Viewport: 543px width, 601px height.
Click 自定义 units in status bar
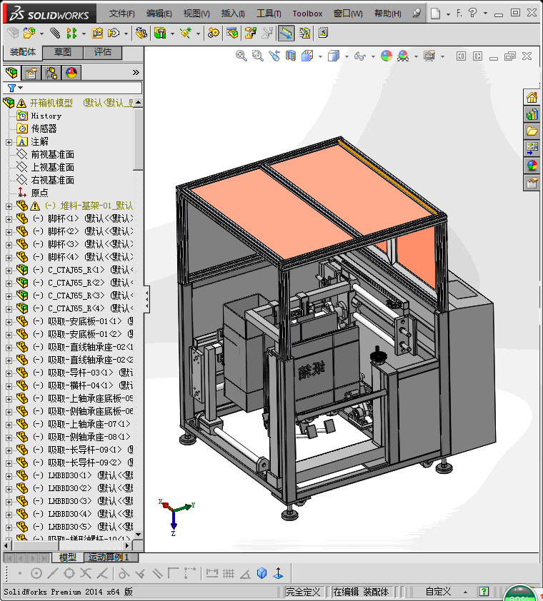pyautogui.click(x=438, y=592)
